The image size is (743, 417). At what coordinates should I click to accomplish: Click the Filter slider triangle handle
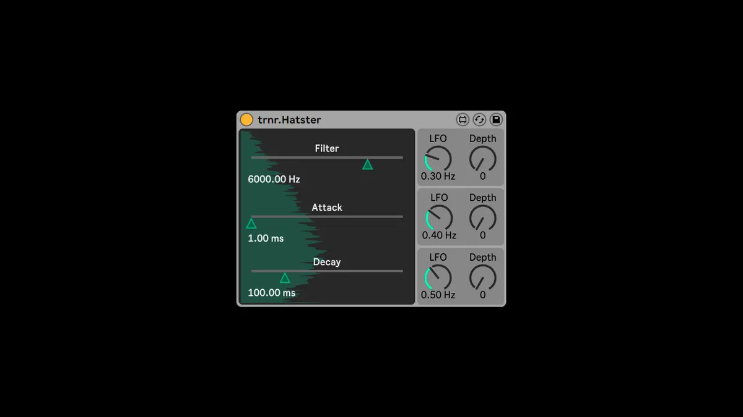coord(367,164)
